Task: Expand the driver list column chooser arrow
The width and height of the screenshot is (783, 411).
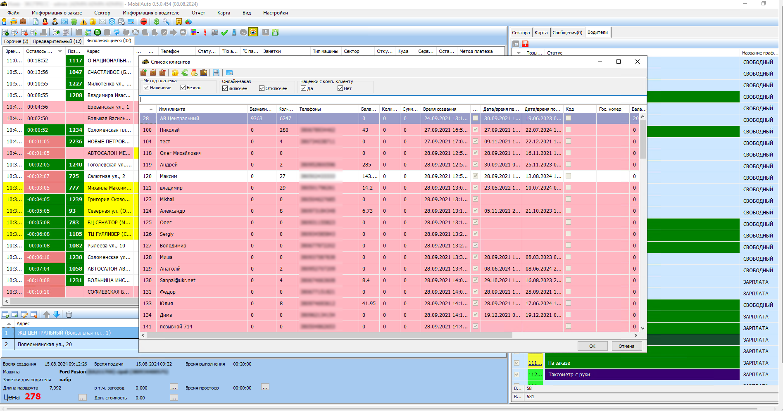Action: point(519,53)
